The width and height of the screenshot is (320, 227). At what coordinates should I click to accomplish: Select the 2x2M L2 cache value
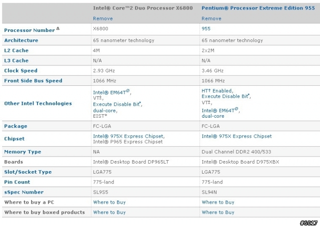pos(208,50)
